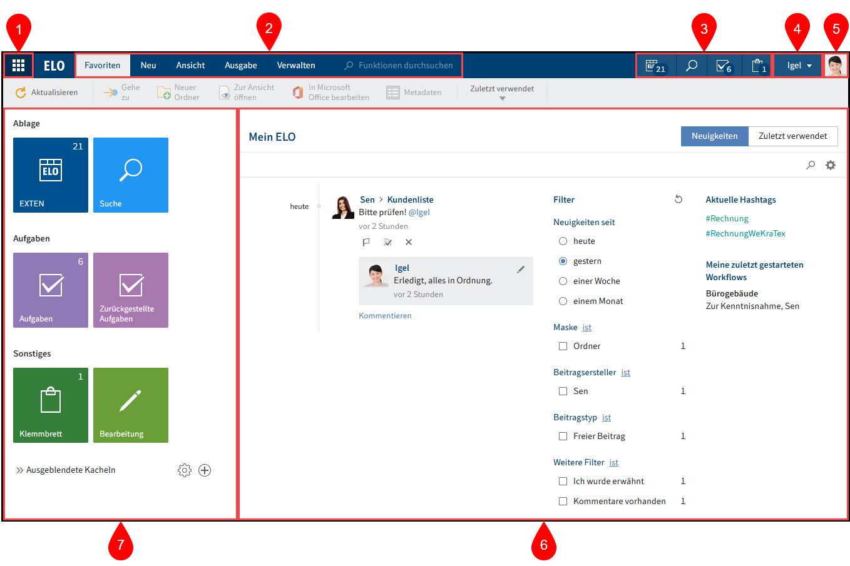Open feed settings gear icon
850x566 pixels.
click(831, 165)
